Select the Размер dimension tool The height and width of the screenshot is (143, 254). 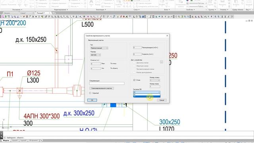98,3
